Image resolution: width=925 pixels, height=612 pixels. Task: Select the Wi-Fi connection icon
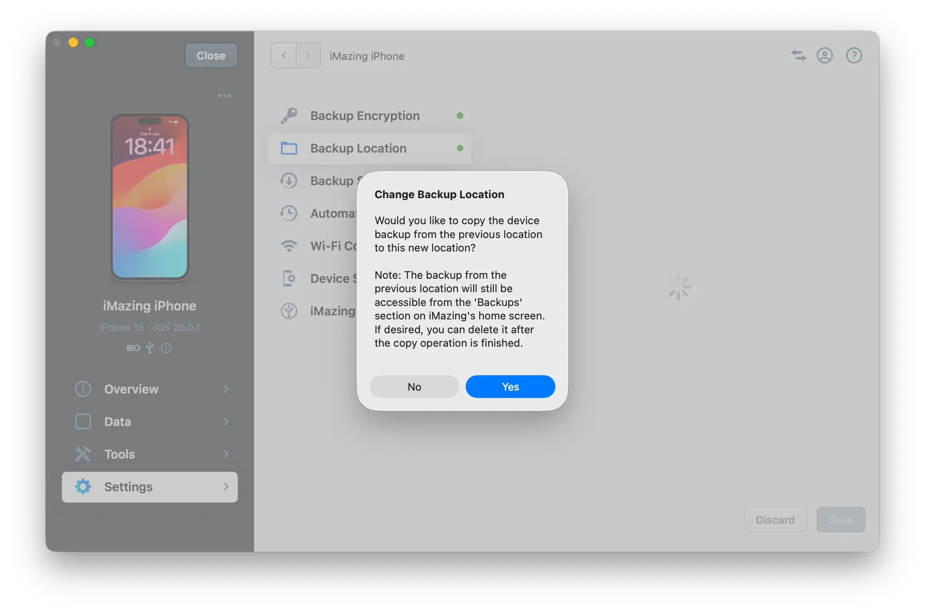click(289, 245)
